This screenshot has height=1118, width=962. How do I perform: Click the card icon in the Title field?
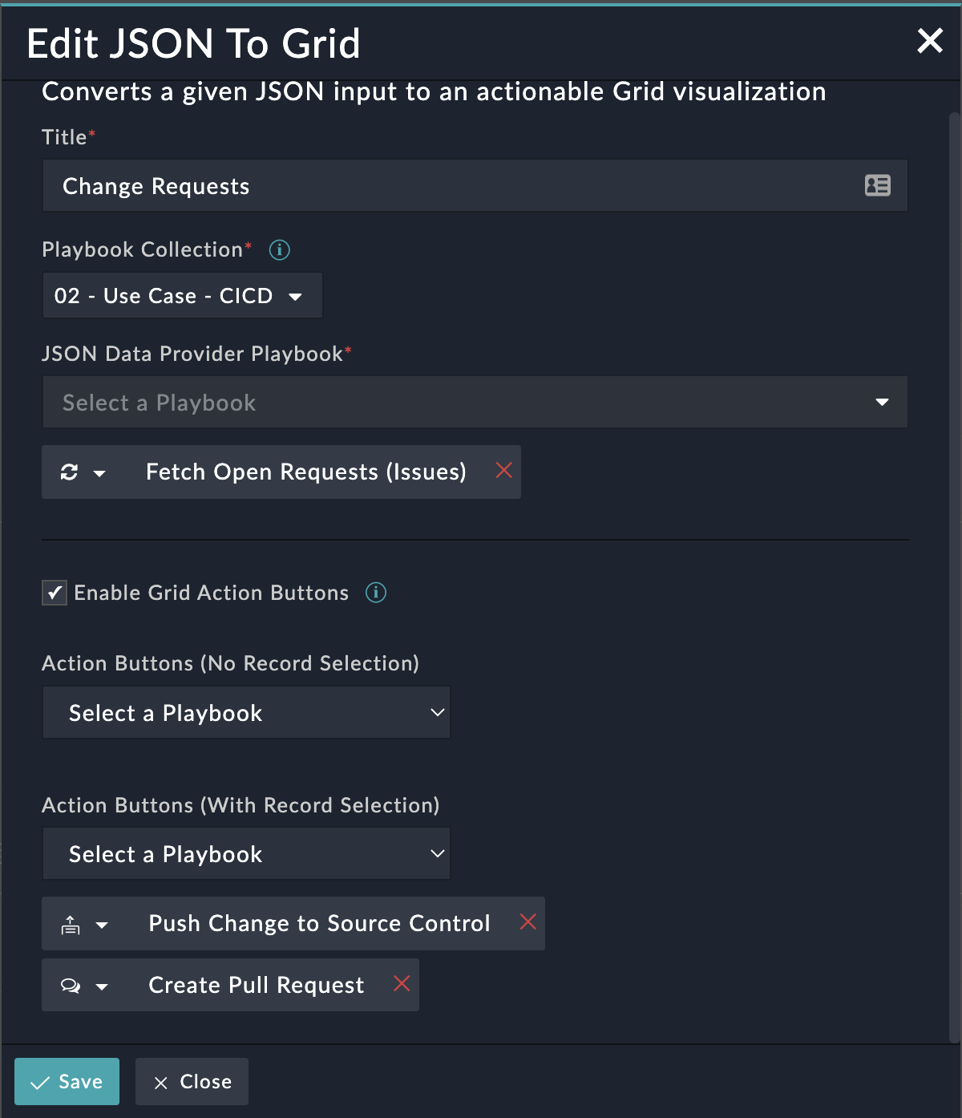pyautogui.click(x=878, y=186)
